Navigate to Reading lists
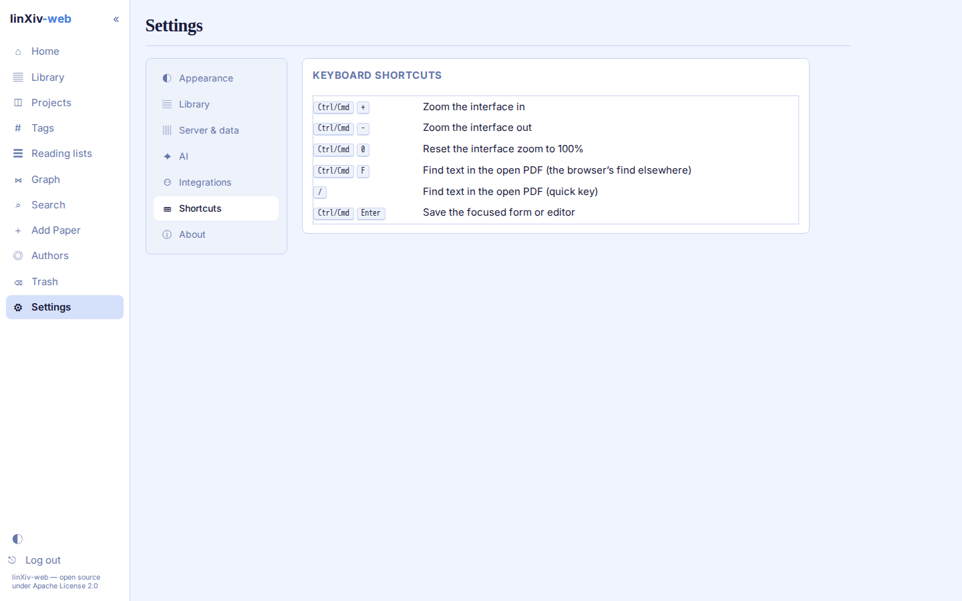Image resolution: width=962 pixels, height=601 pixels. [x=65, y=154]
